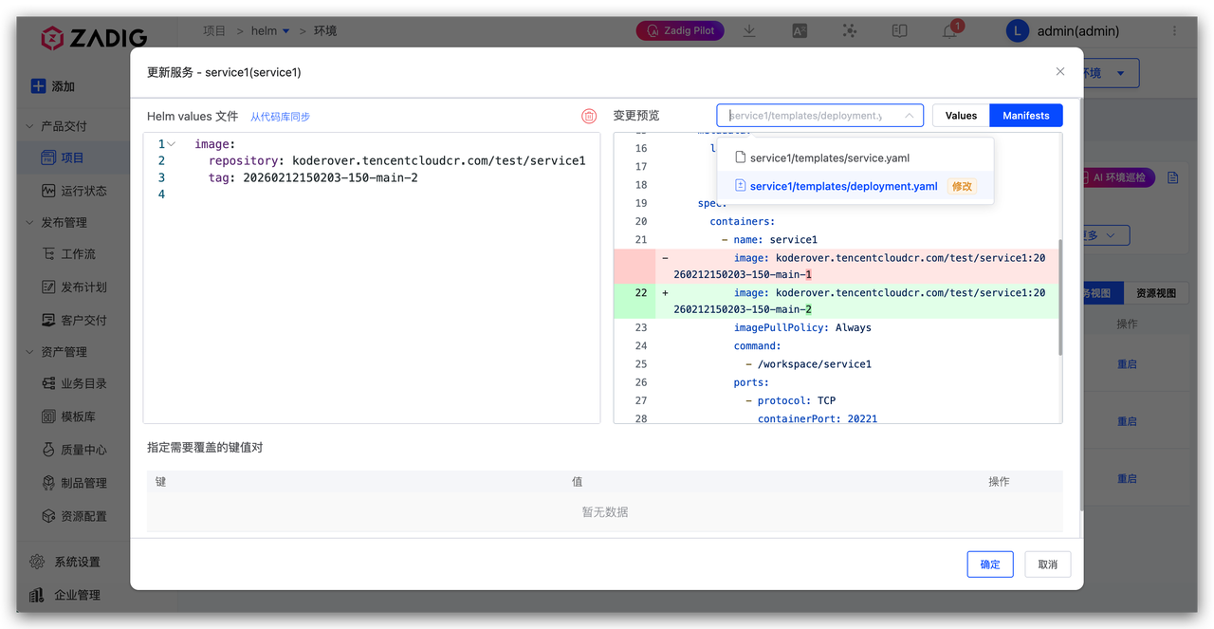This screenshot has height=629, width=1214.
Task: Click the system settings gear icon
Action: [37, 562]
